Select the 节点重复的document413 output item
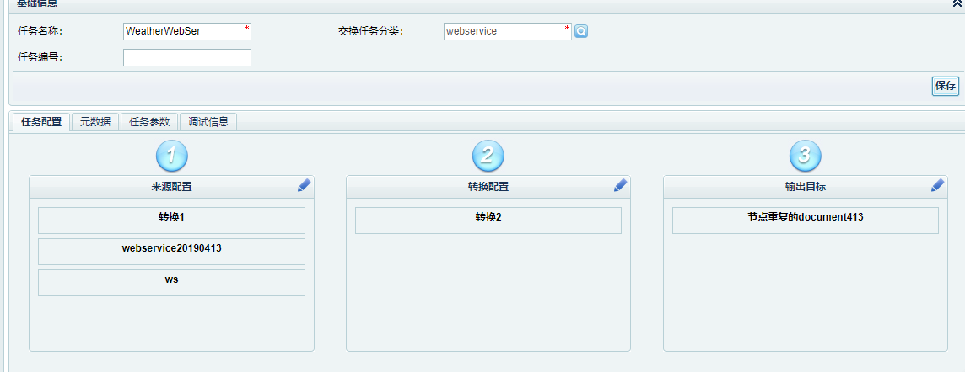Image resolution: width=965 pixels, height=372 pixels. point(805,221)
